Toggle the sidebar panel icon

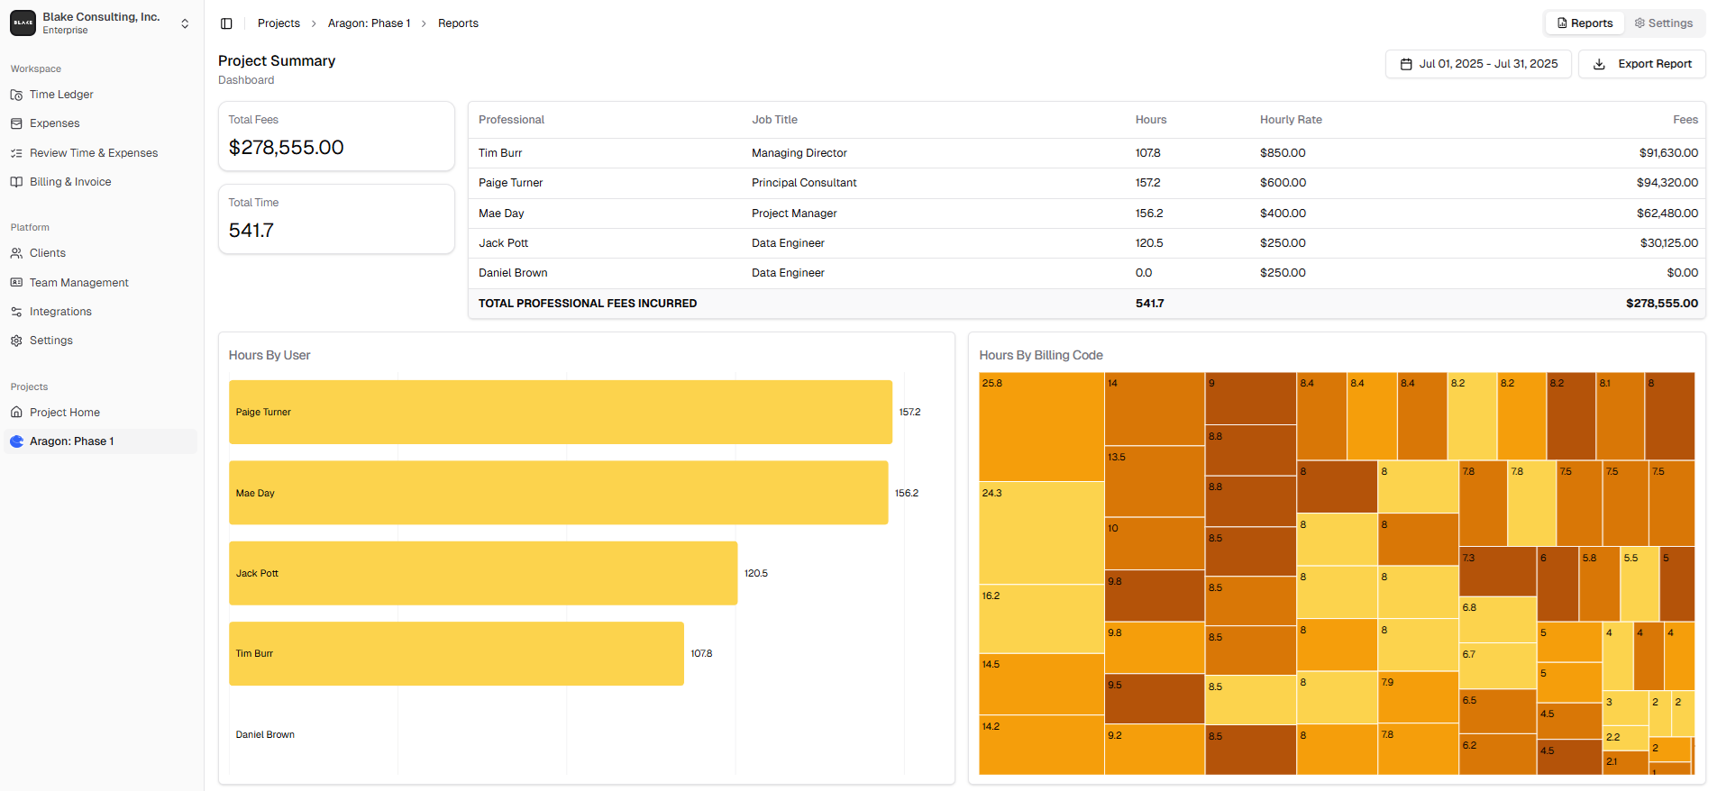point(226,23)
